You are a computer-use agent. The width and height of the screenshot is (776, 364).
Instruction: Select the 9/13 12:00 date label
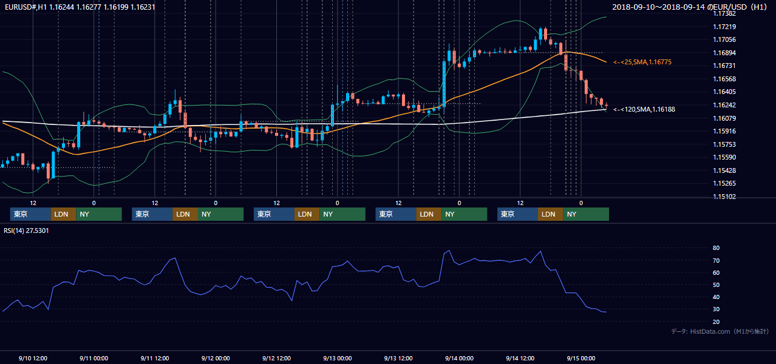tap(398, 358)
